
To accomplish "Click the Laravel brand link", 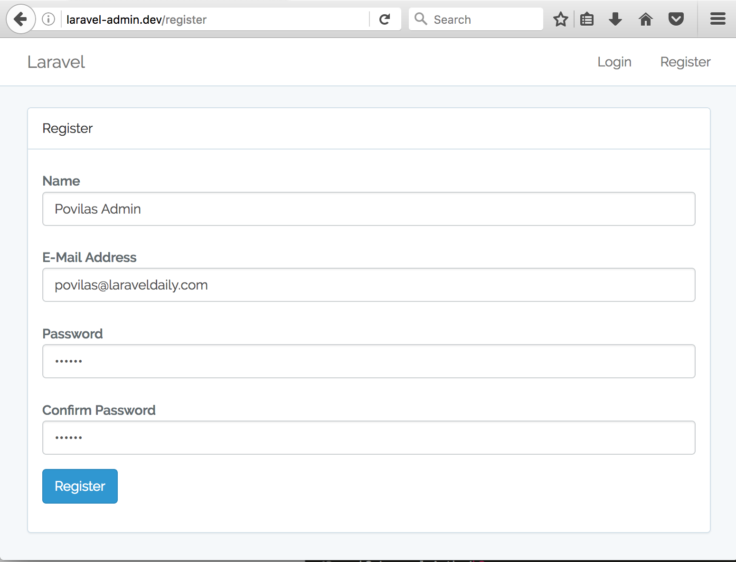I will 56,62.
